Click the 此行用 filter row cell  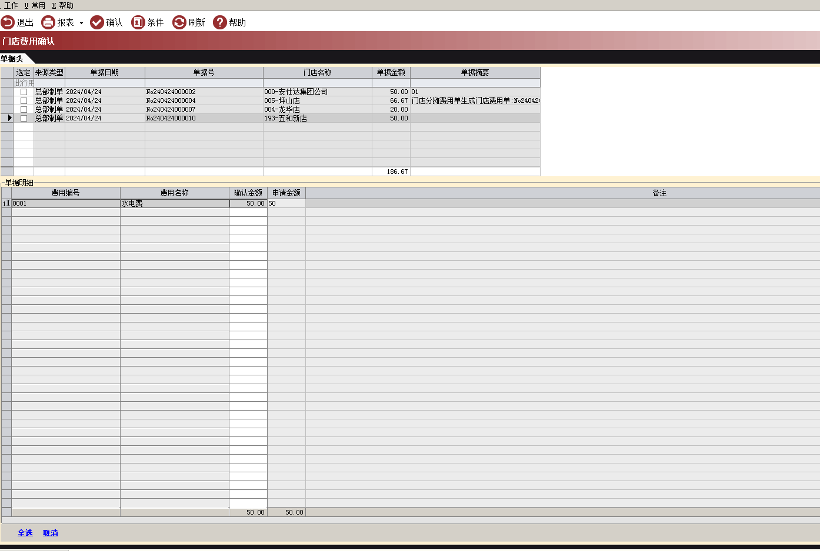point(24,83)
